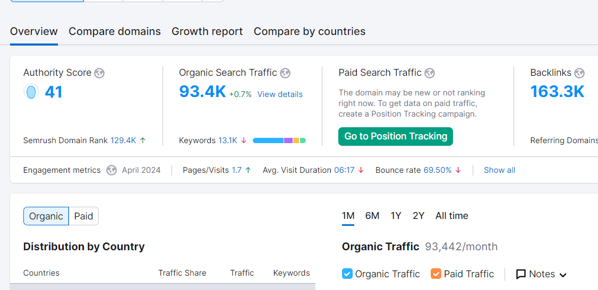The height and width of the screenshot is (290, 598).
Task: Click the down arrow beside Avg. Visit Duration
Action: [x=361, y=170]
